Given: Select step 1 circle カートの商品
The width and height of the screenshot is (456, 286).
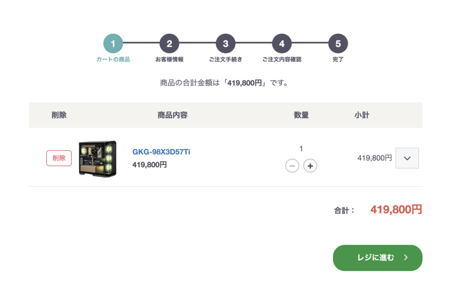Looking at the screenshot, I should pos(113,44).
